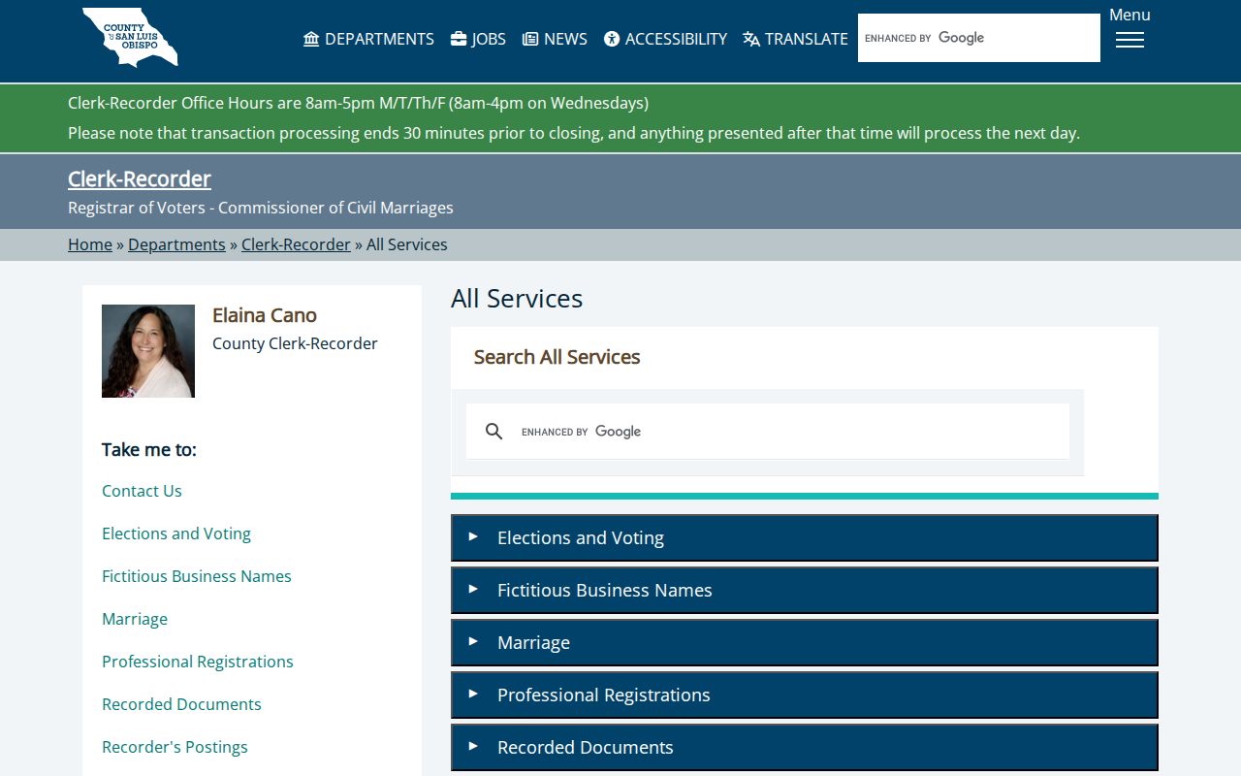Open Fictitious Business Names sidebar link
Image resolution: width=1241 pixels, height=776 pixels.
[x=197, y=576]
